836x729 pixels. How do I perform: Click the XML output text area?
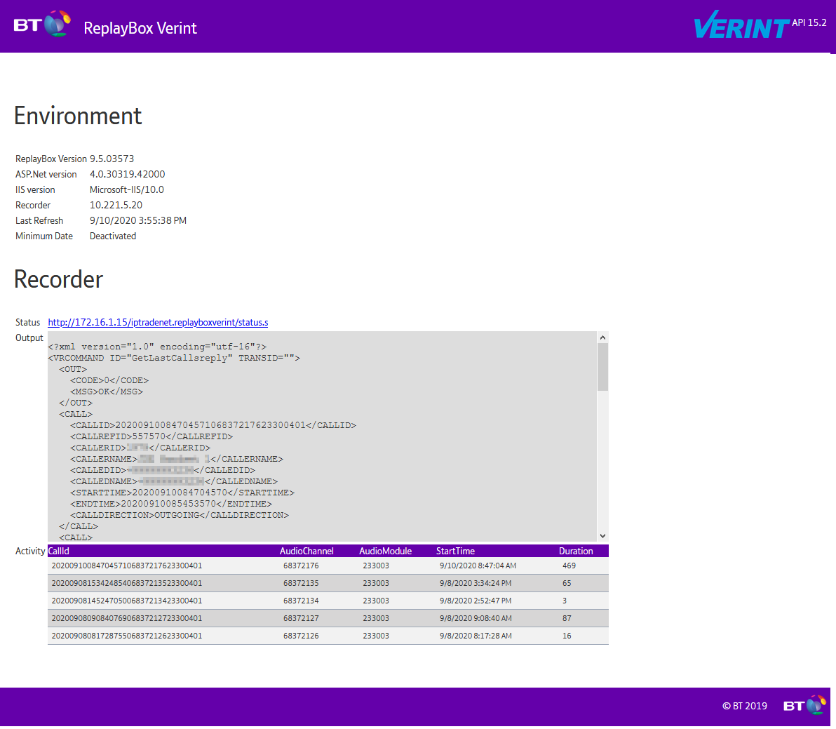click(322, 436)
